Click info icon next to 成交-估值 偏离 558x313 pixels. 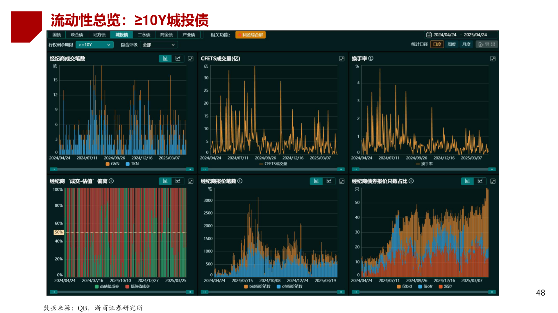111,181
